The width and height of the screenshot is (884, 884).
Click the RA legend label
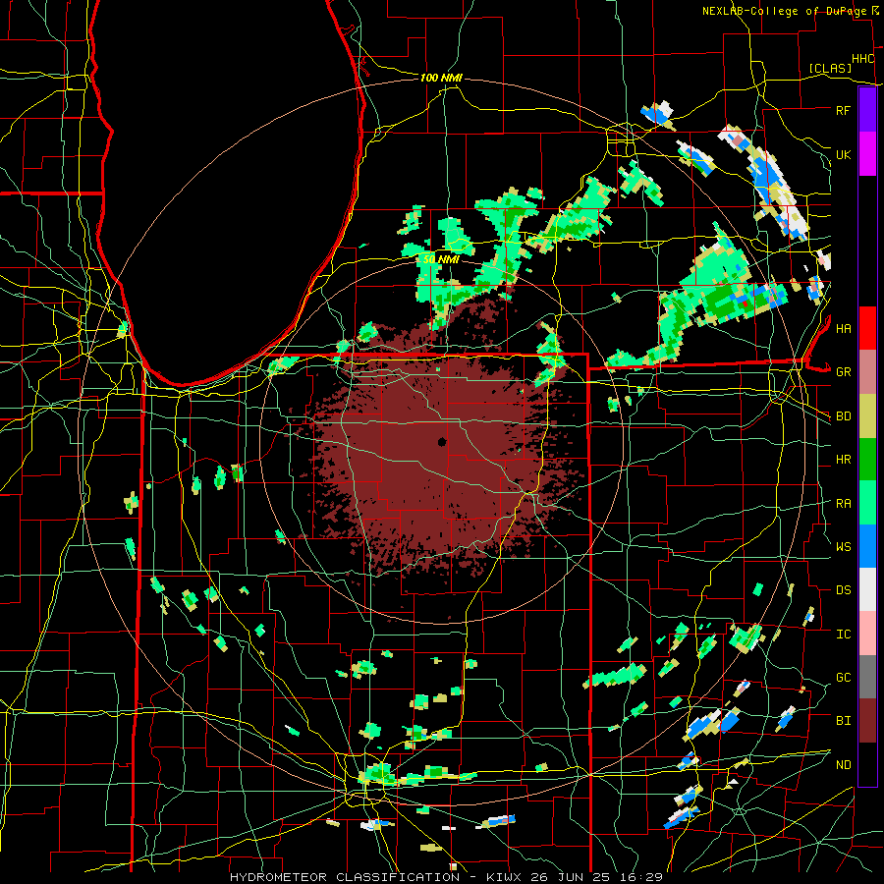click(x=844, y=503)
